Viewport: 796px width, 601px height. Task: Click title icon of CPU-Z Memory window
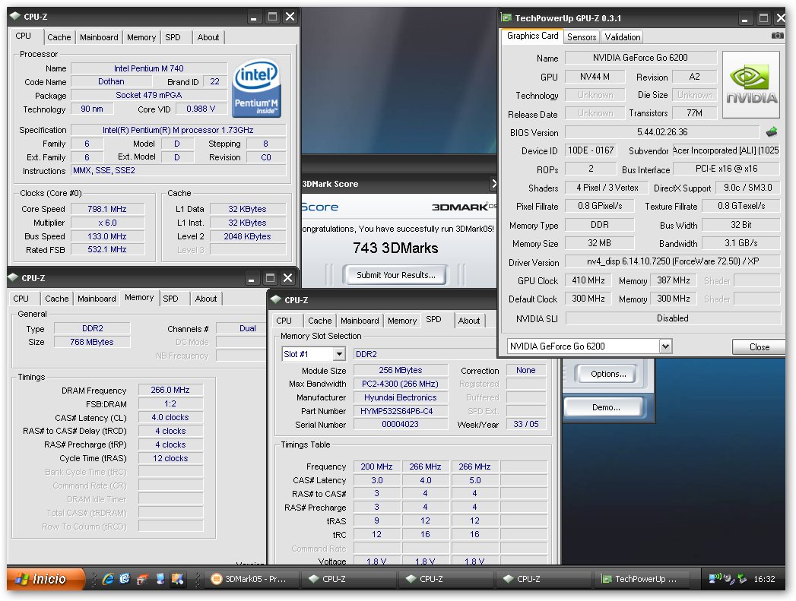click(13, 277)
